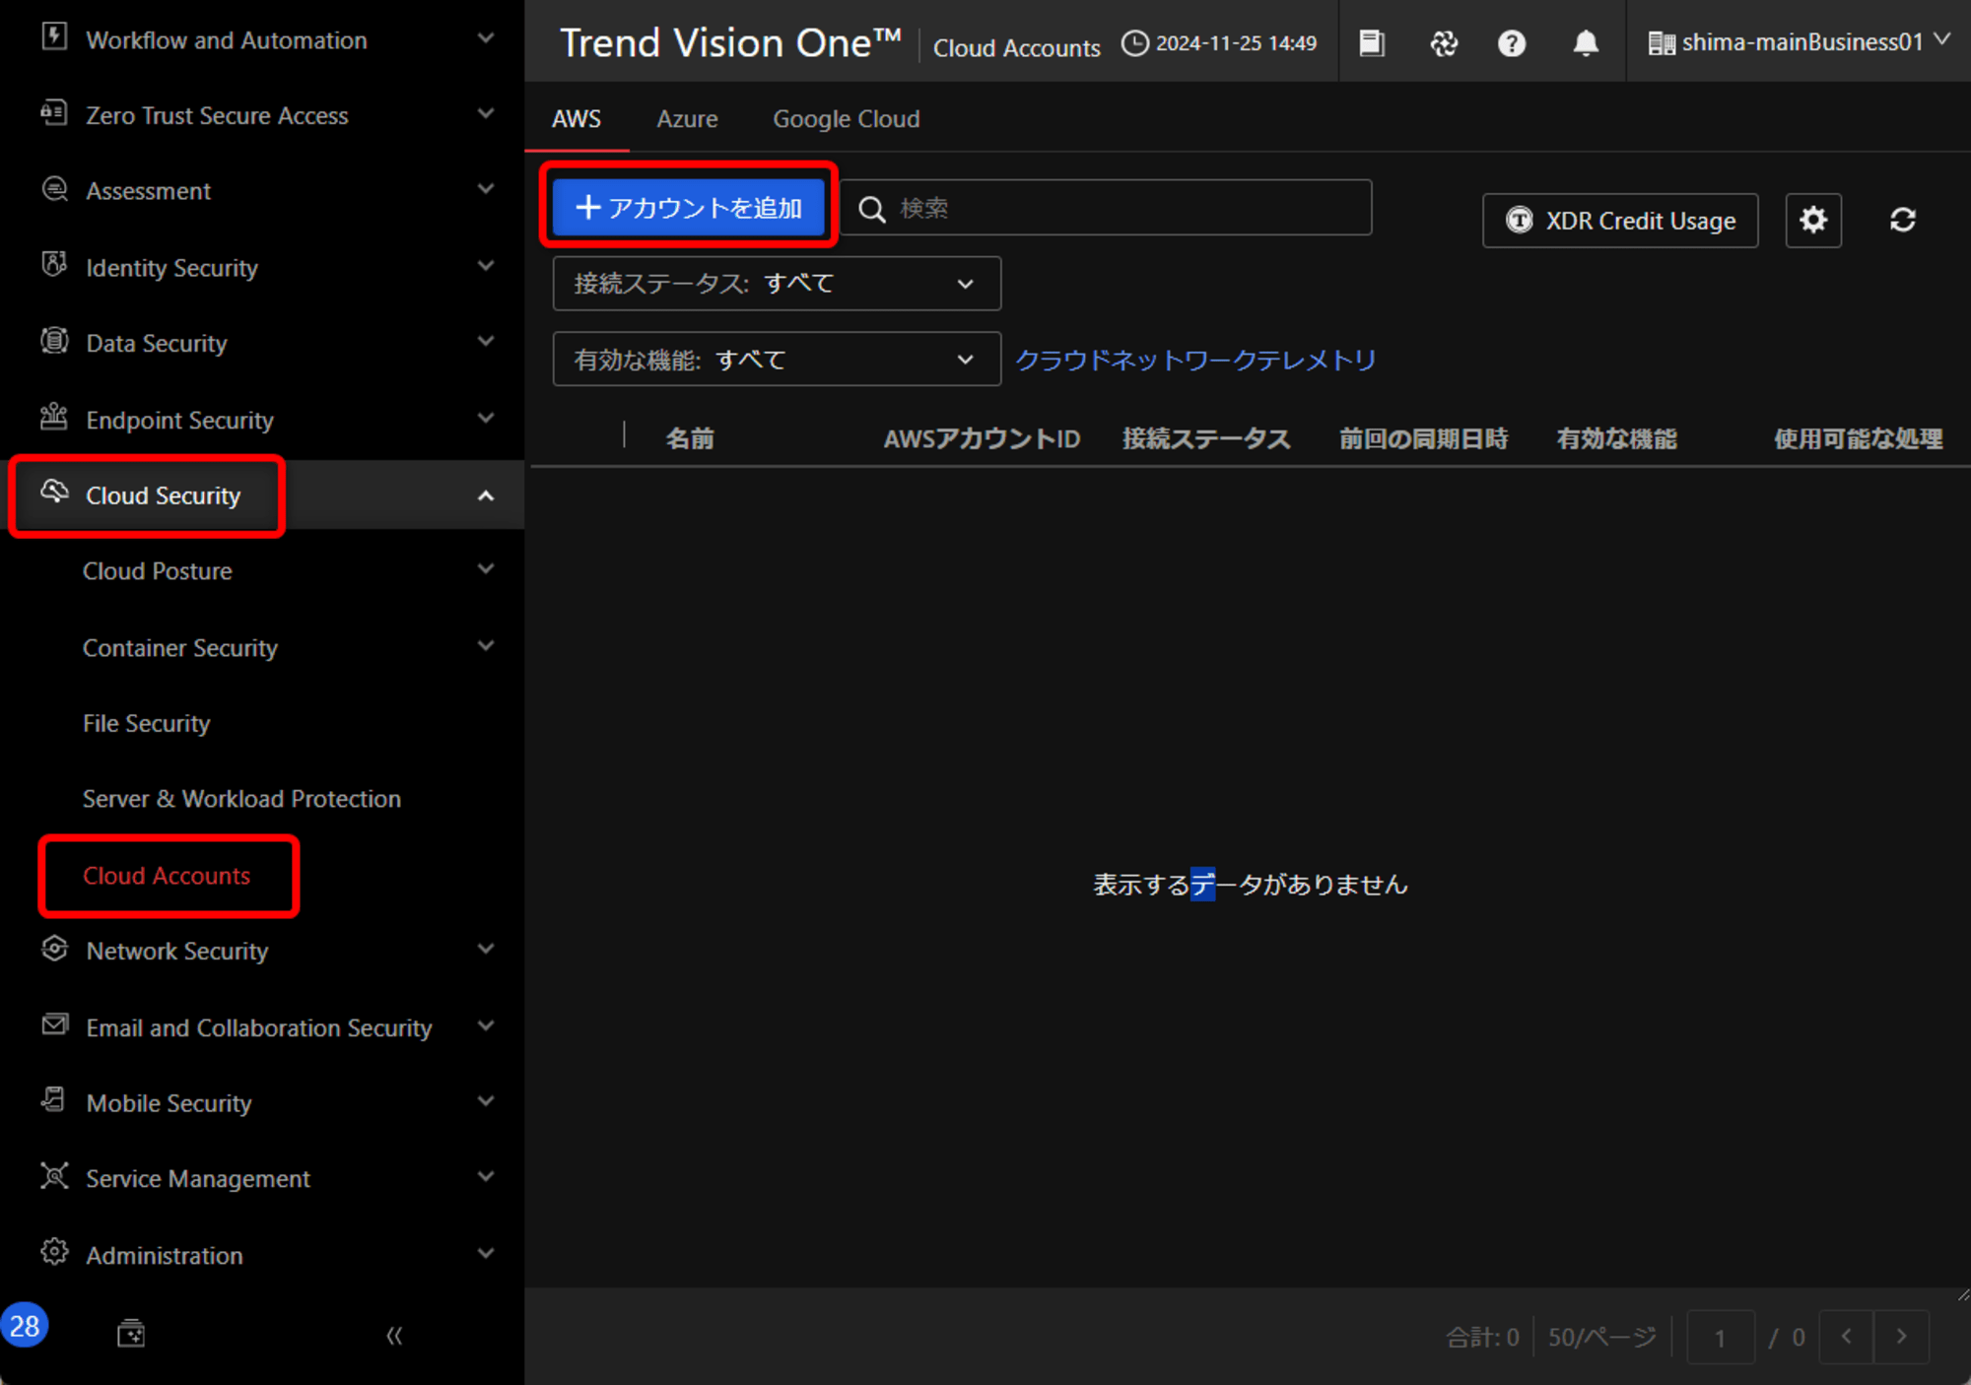Click the Cloud Accounts breadcrumb in the header

(1016, 47)
